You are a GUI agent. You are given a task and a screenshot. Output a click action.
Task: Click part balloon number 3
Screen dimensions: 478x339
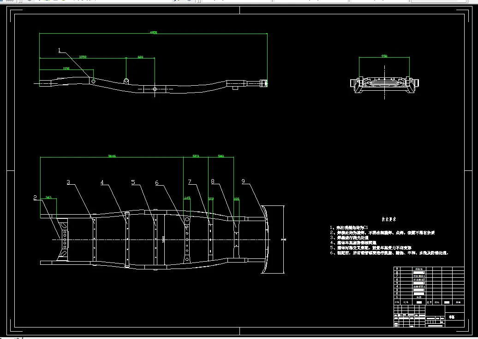pos(68,182)
